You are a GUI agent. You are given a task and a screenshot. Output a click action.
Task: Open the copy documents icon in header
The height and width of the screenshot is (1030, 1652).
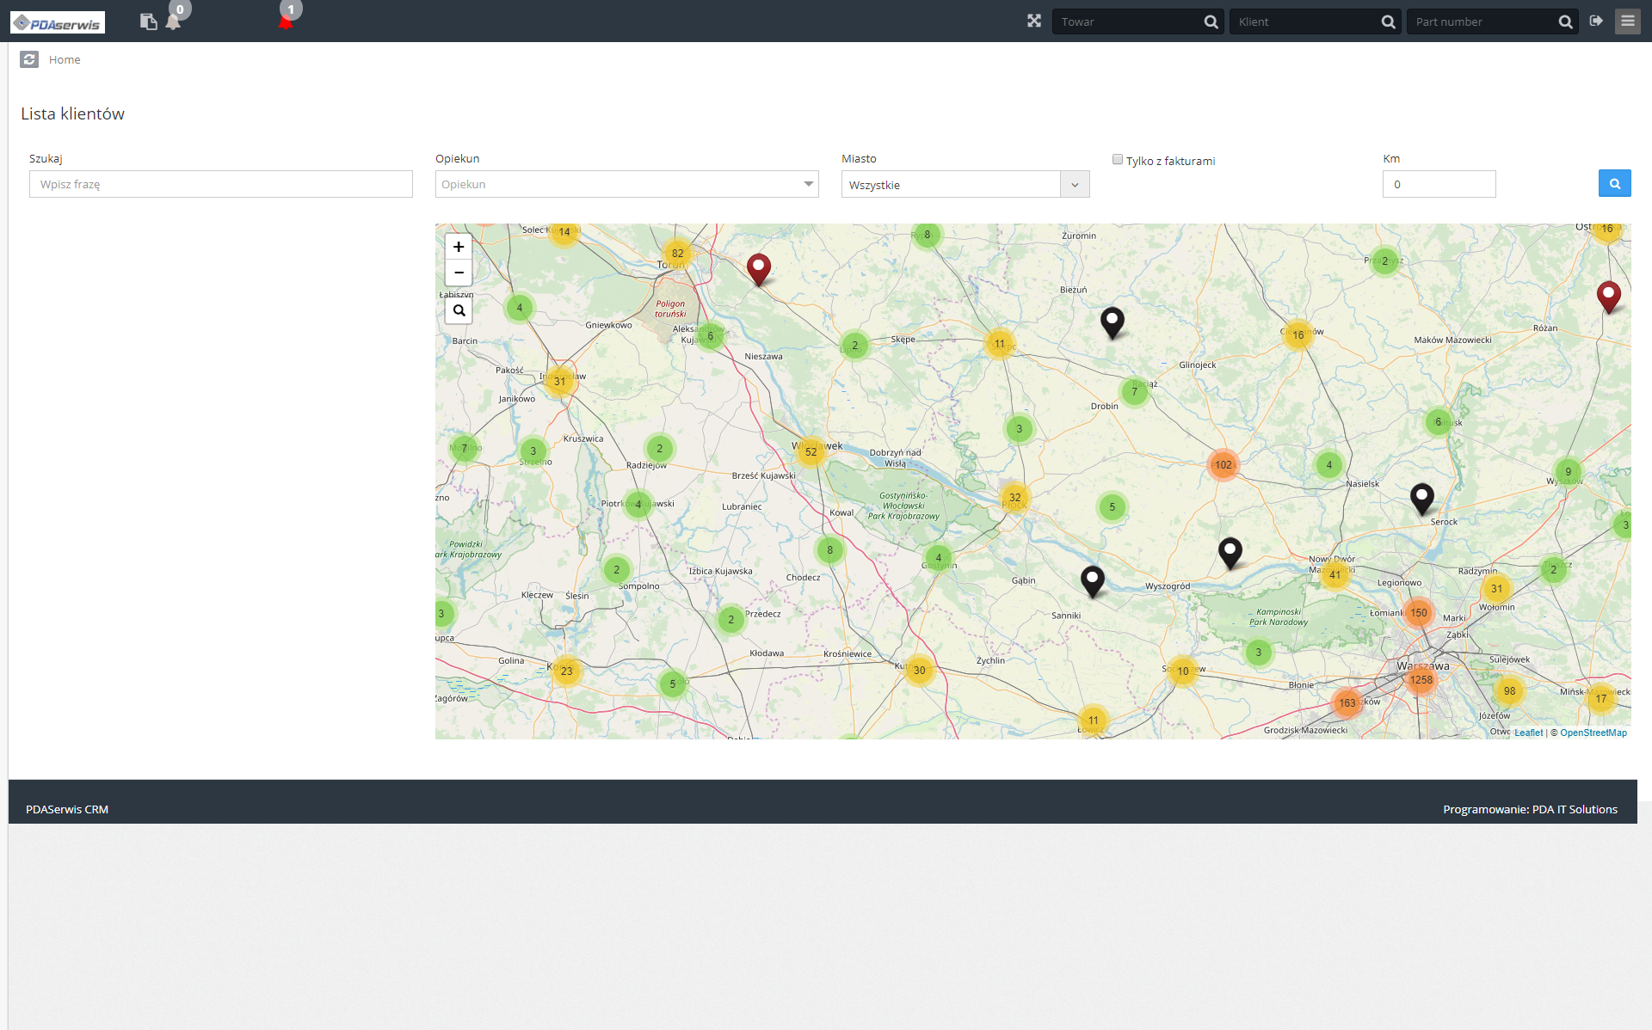tap(148, 21)
